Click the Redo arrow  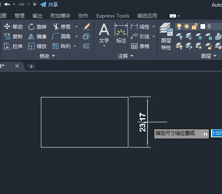pyautogui.click(x=22, y=4)
